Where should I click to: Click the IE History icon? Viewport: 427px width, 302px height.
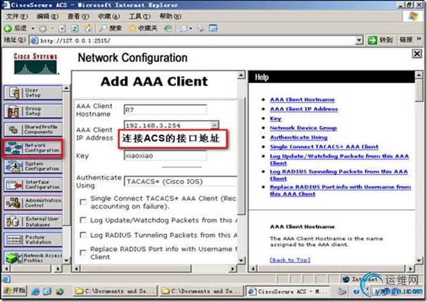(x=168, y=28)
